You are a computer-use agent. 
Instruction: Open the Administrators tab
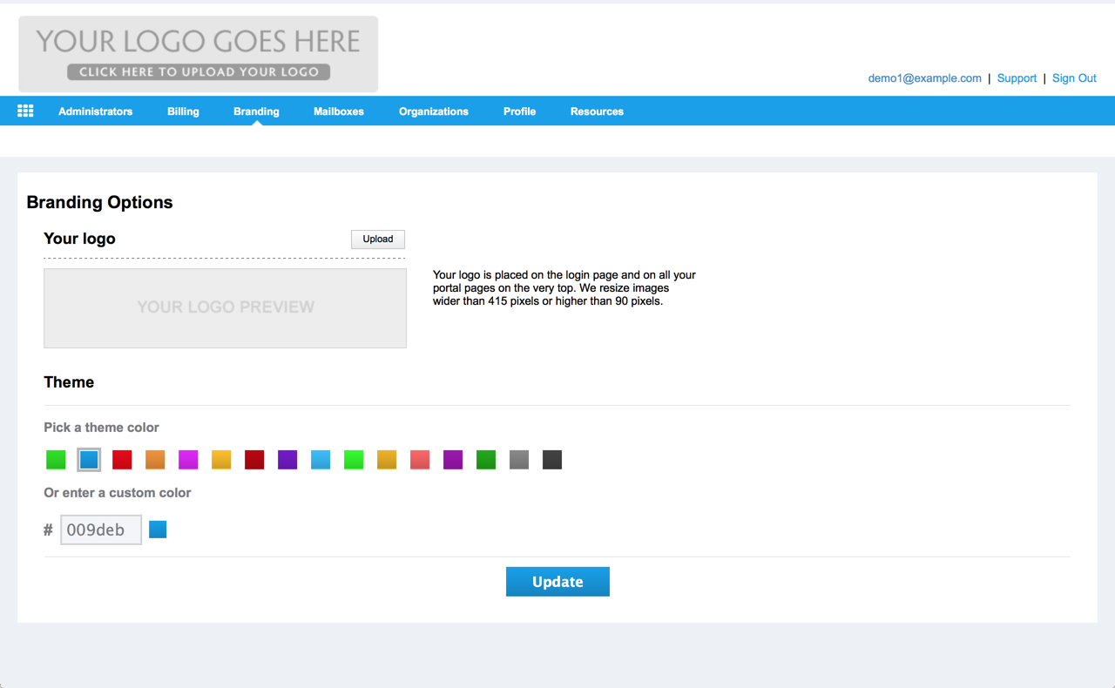96,111
